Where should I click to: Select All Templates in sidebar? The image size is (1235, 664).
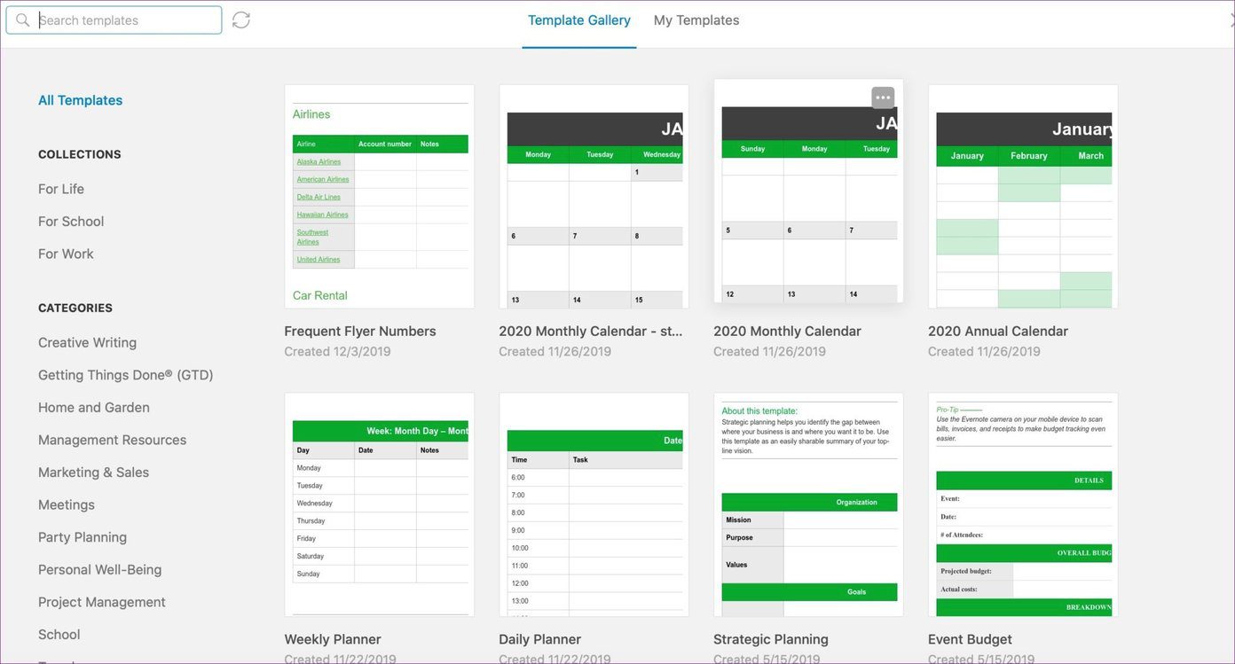[x=81, y=100]
